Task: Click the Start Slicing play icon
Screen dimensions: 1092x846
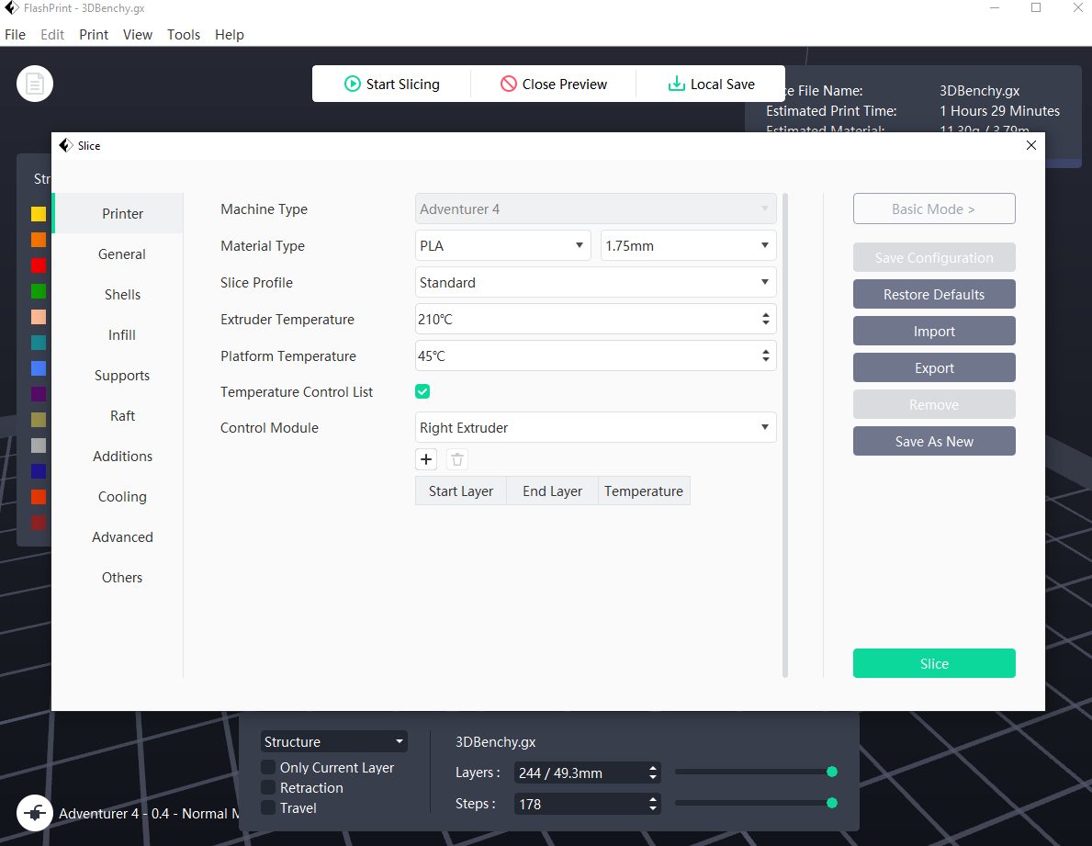Action: (x=353, y=85)
